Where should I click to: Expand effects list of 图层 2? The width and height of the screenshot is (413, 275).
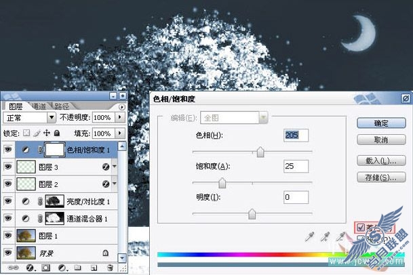point(115,184)
